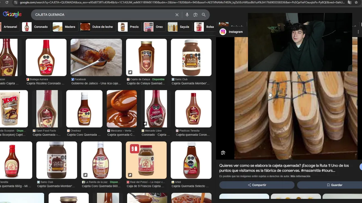Open the Real del Potosí 9 frascos image

pos(146,160)
